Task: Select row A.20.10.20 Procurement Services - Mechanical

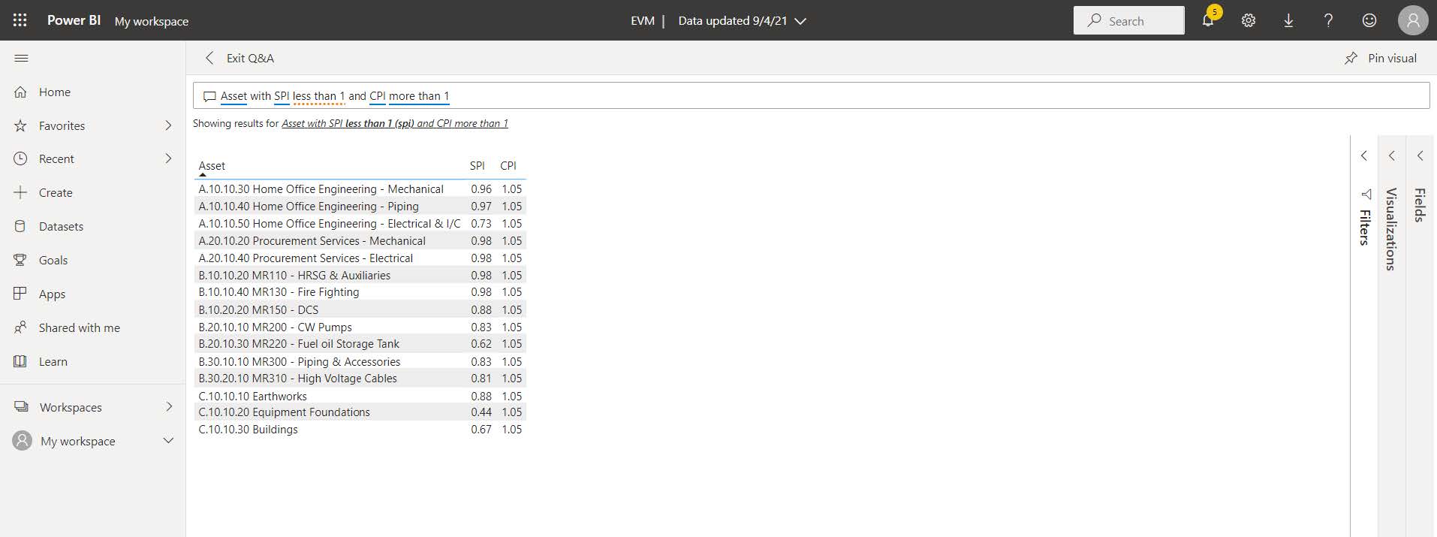Action: click(x=360, y=240)
